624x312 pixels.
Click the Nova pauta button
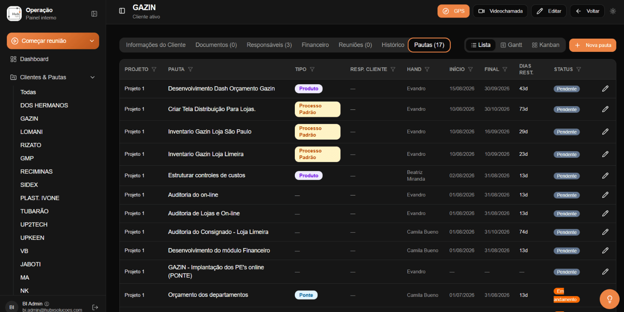(x=593, y=45)
